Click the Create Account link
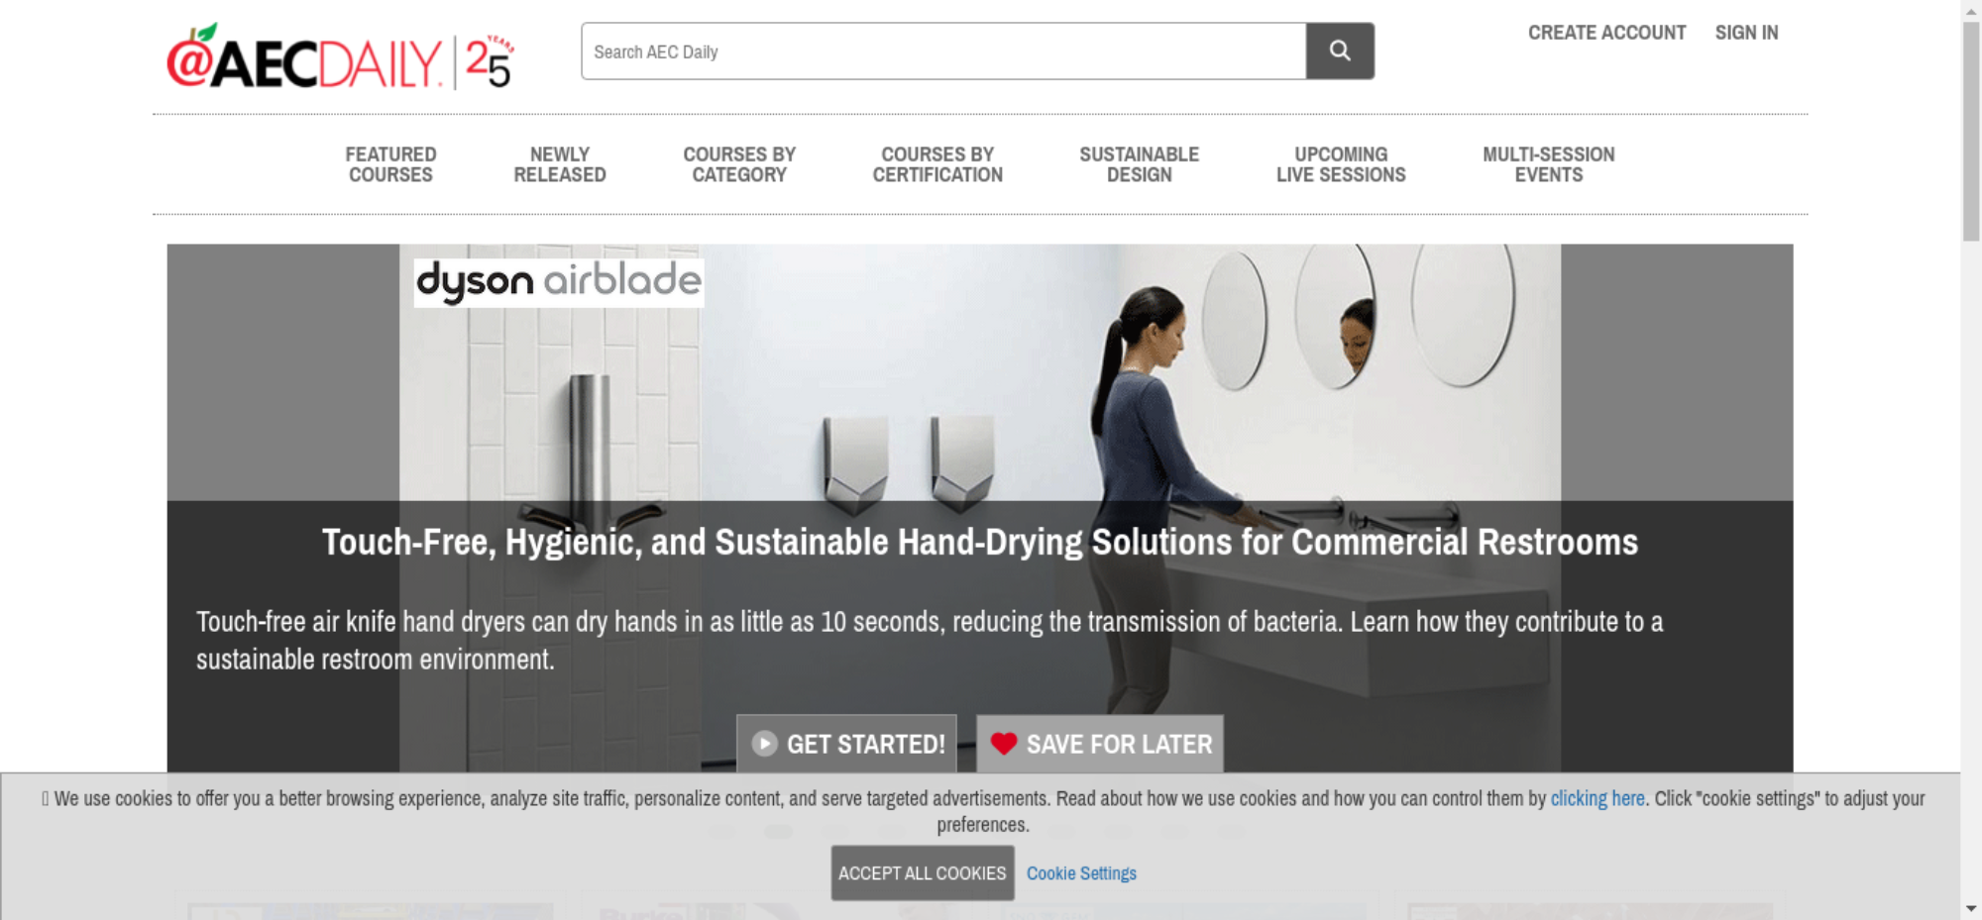The image size is (1982, 920). click(1606, 33)
